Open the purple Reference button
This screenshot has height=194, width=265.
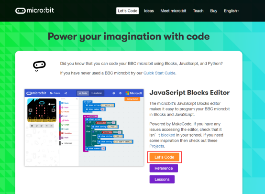[164, 168]
